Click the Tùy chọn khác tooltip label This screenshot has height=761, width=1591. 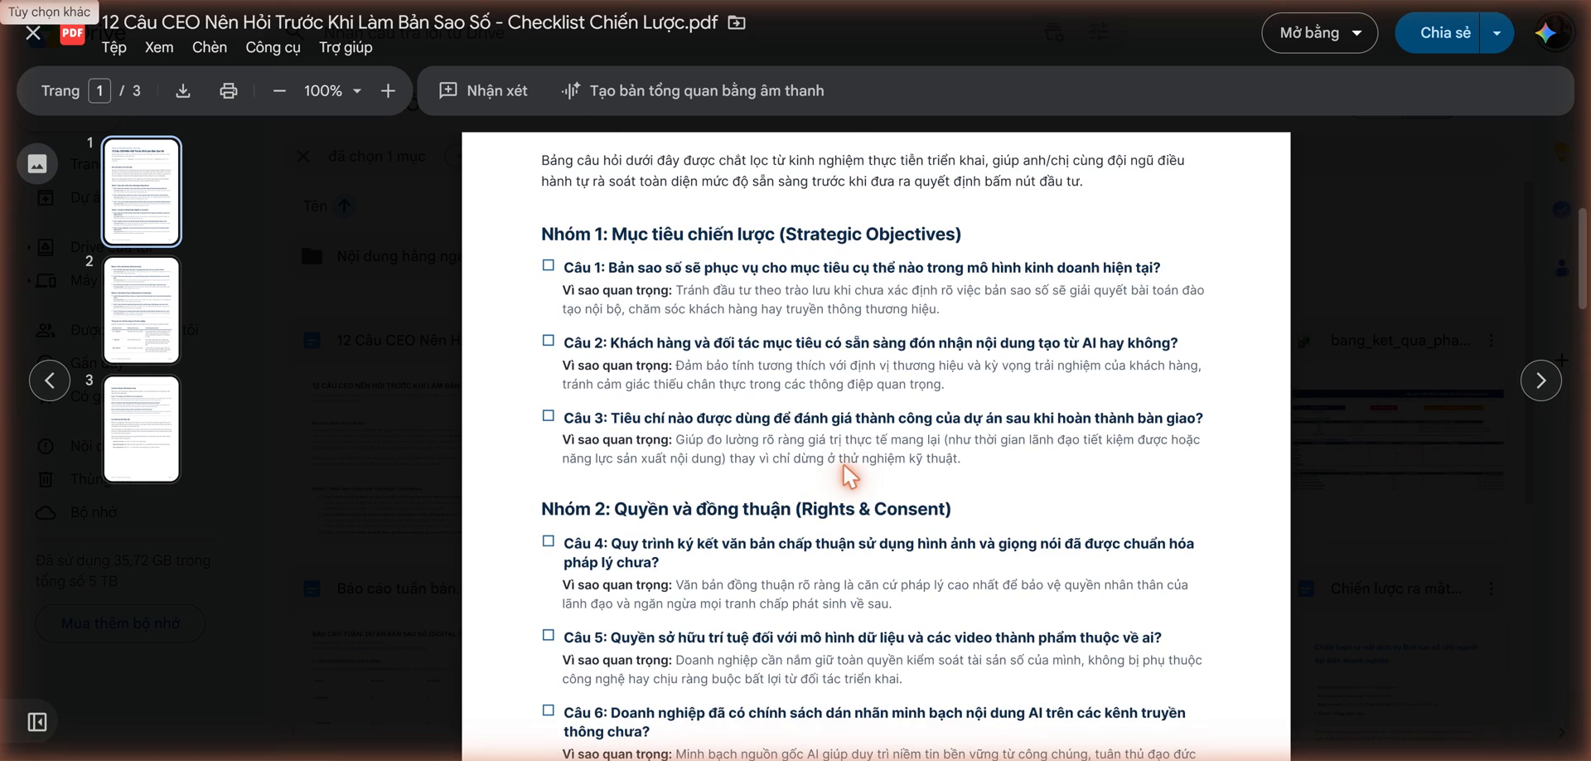coord(49,12)
